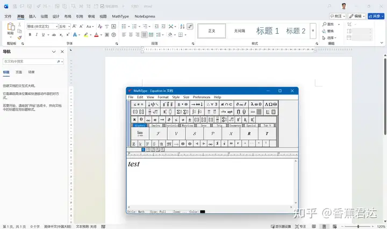Click the 批注 comments button
Screen dimensions: 387x229
coord(338,16)
